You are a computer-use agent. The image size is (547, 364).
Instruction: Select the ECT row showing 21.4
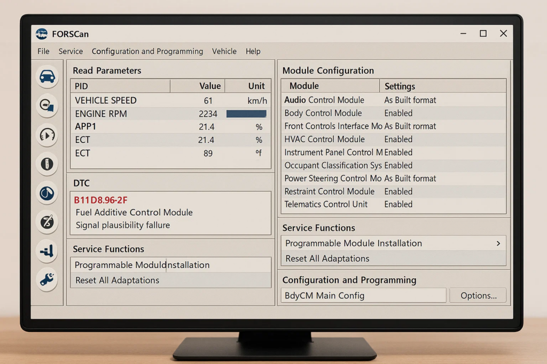click(170, 140)
